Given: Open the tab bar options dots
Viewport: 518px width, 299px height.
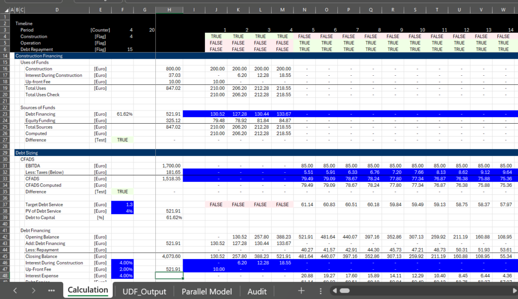Looking at the screenshot, I should [320, 291].
